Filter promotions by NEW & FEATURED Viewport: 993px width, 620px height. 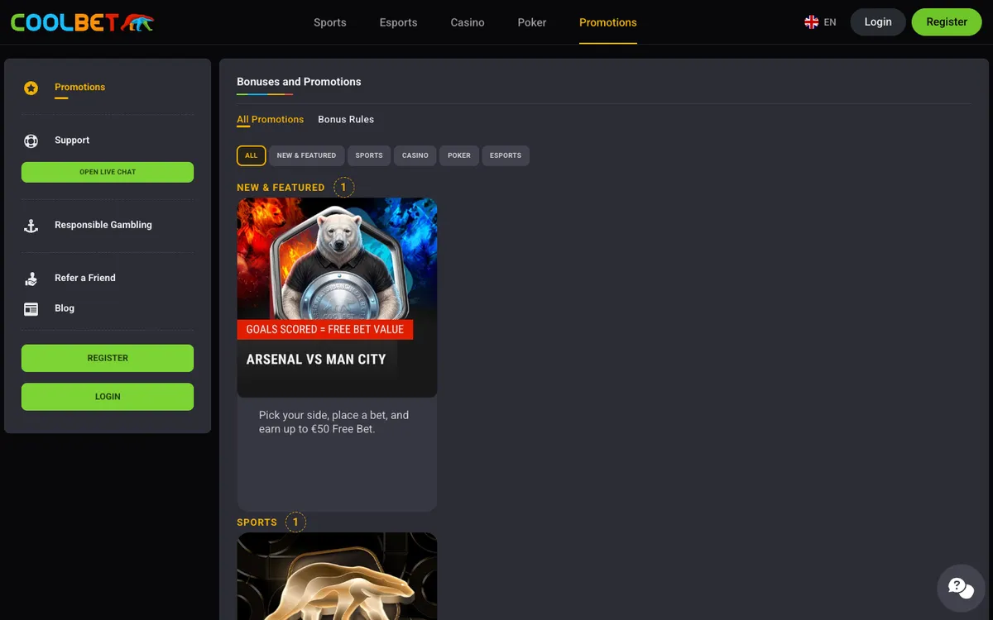306,155
